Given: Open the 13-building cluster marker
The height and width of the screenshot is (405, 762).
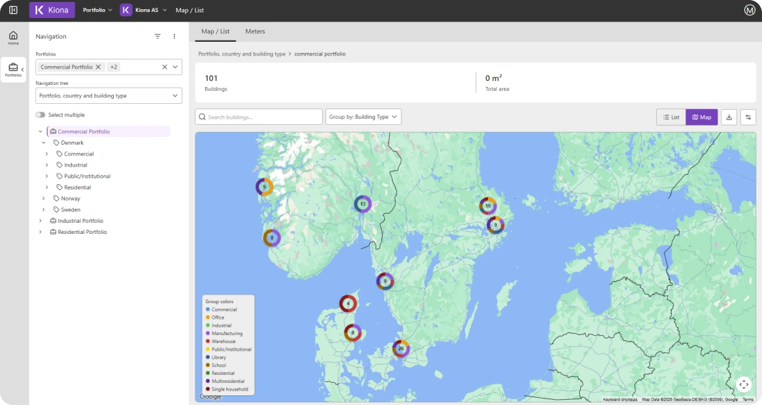Looking at the screenshot, I should pos(363,204).
